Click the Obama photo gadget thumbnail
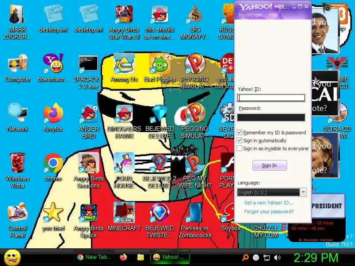Screen dimensions: 355x266 coord(325,31)
